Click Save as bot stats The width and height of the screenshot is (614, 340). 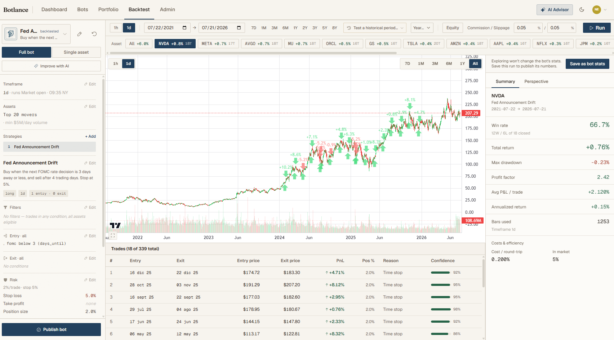587,64
